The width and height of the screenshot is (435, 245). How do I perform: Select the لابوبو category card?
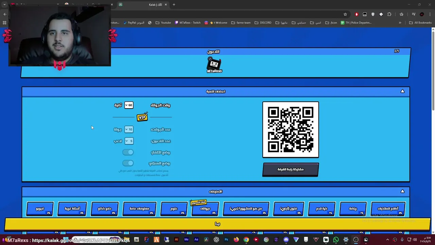tap(40, 209)
